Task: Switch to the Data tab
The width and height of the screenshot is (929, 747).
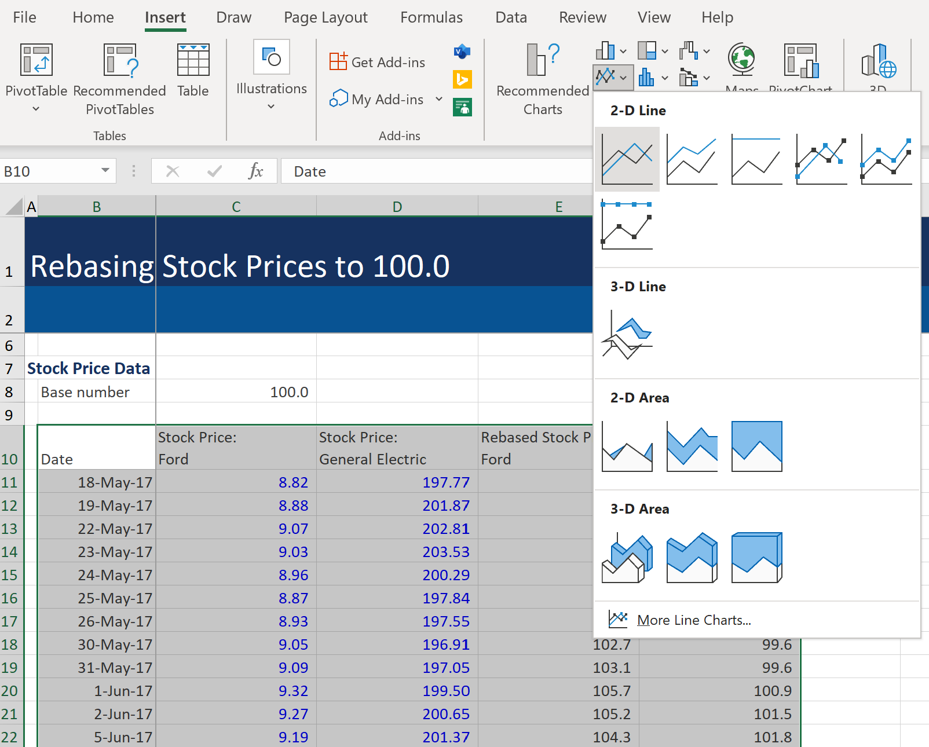Action: (x=510, y=17)
